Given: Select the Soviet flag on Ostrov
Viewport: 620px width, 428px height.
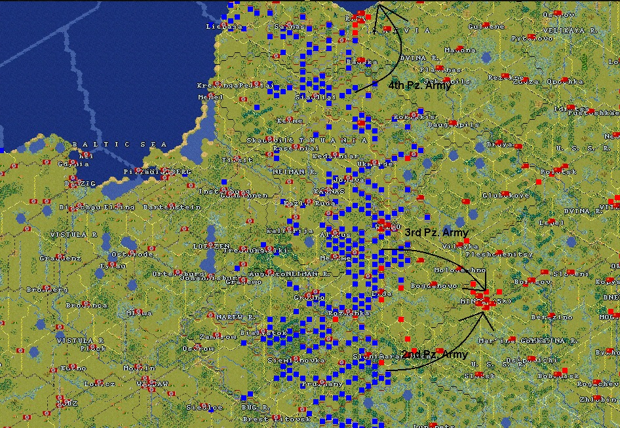Looking at the screenshot, I should click(x=558, y=13).
